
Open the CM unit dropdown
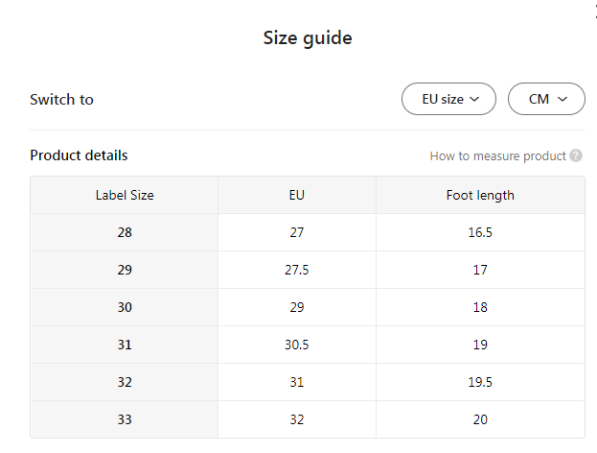point(546,99)
